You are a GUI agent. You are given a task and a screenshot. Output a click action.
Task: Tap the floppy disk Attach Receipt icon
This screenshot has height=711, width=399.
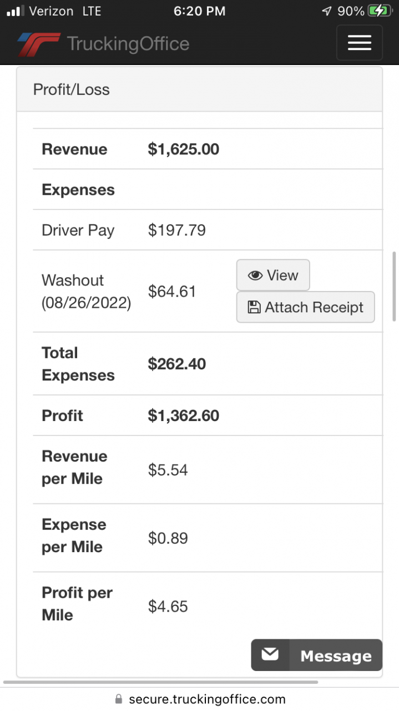254,307
